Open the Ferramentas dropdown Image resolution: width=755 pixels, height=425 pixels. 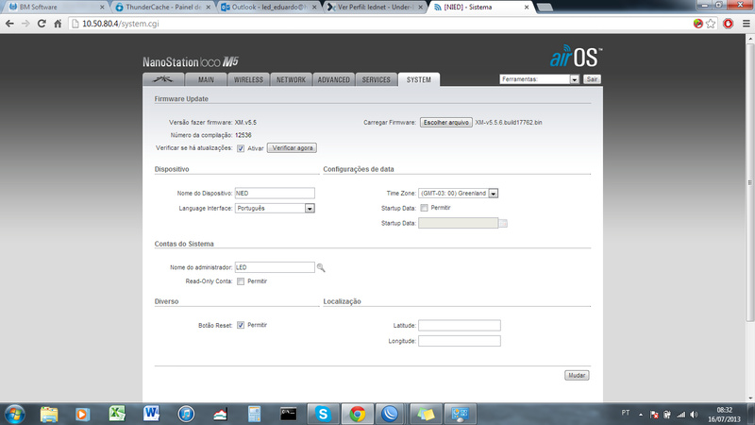pyautogui.click(x=539, y=79)
